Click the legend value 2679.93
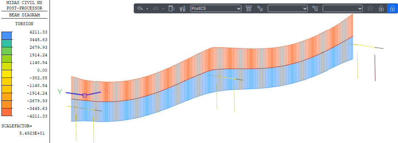The image size is (398, 143). [39, 47]
